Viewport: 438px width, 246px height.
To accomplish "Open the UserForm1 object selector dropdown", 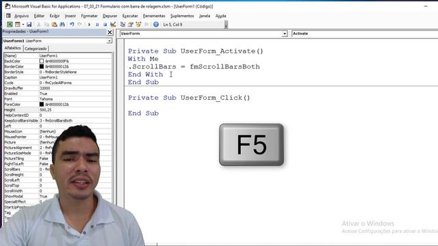I will [x=109, y=41].
